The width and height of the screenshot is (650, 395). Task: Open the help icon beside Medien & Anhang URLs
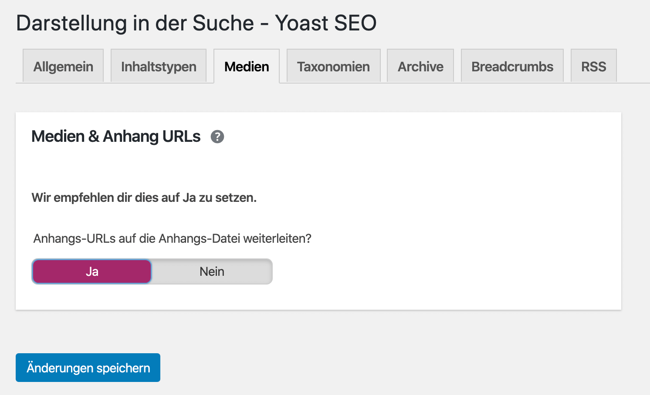tap(217, 137)
